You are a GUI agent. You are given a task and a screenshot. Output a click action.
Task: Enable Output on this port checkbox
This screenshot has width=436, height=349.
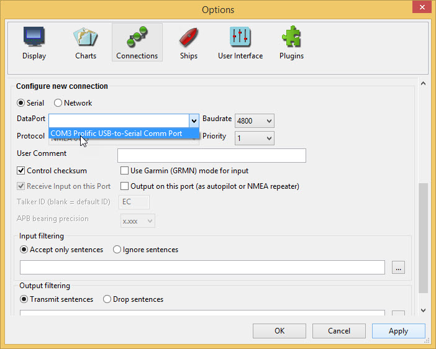(x=125, y=186)
